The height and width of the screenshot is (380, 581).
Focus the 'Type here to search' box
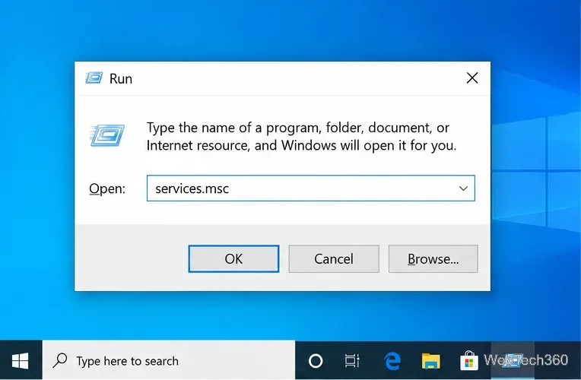click(169, 360)
